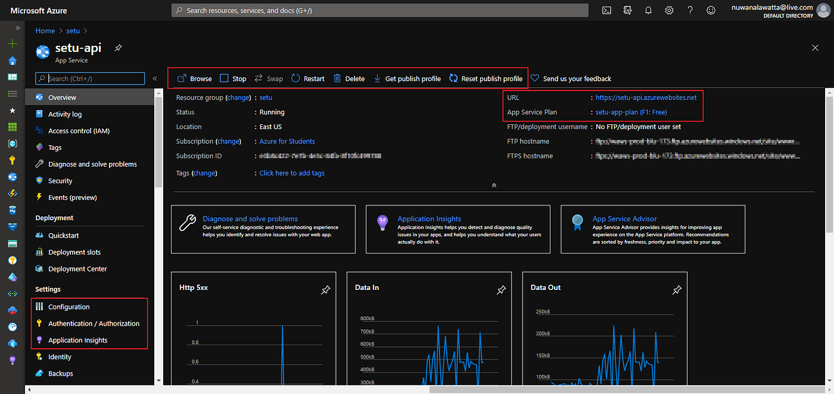
Task: Open the setu resource group link
Action: pyautogui.click(x=266, y=98)
